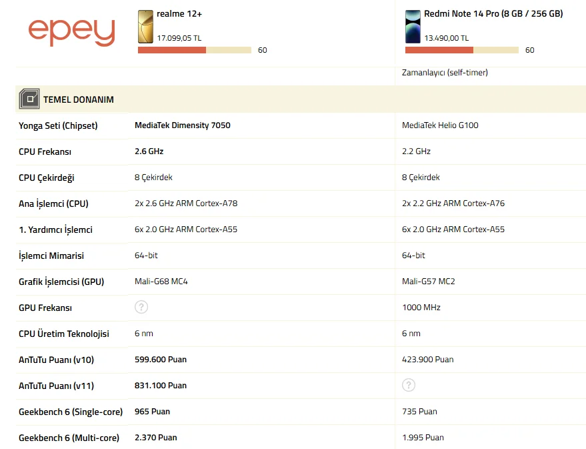Click the 423.900 Puan value
The image size is (586, 449).
pos(427,360)
